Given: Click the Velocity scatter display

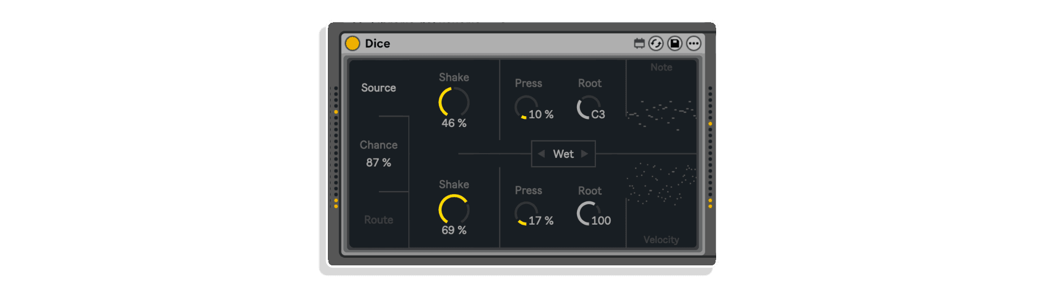Looking at the screenshot, I should click(x=661, y=183).
